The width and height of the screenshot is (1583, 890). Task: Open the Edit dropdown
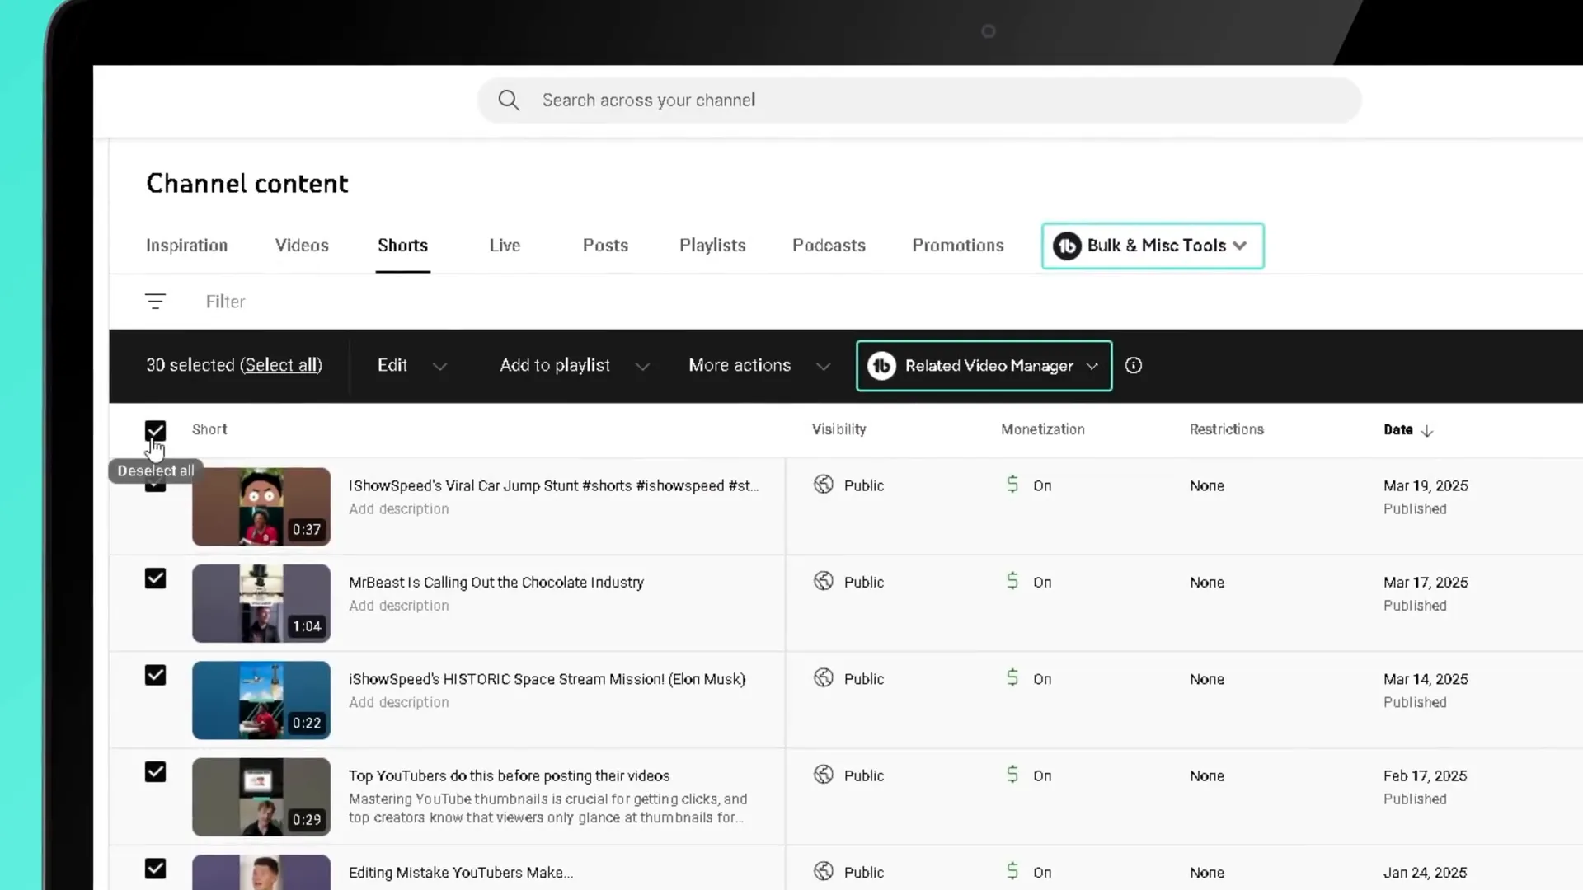[411, 365]
